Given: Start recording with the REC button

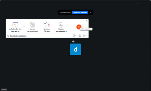Looking at the screenshot, I should pos(79,27).
